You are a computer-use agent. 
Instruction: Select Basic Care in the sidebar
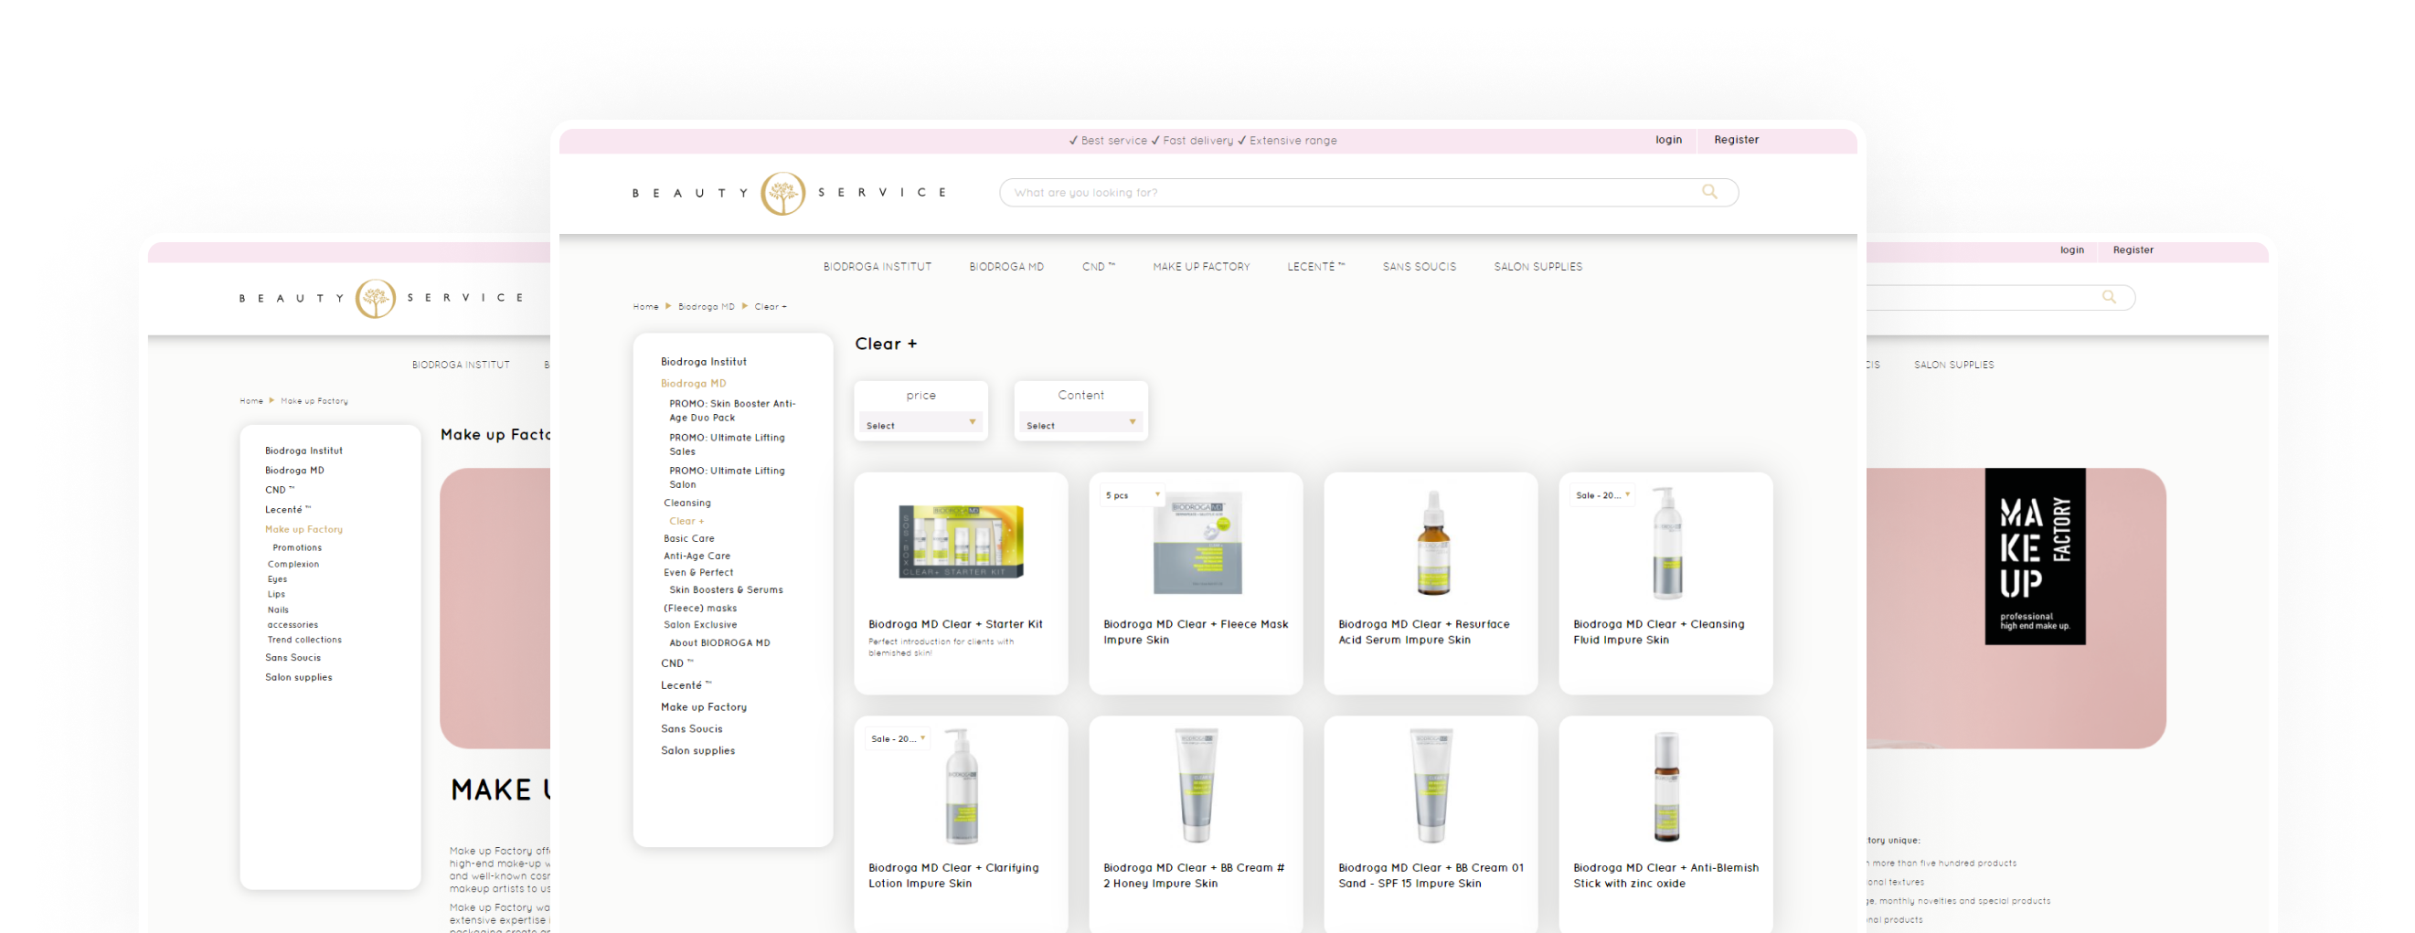(x=688, y=538)
